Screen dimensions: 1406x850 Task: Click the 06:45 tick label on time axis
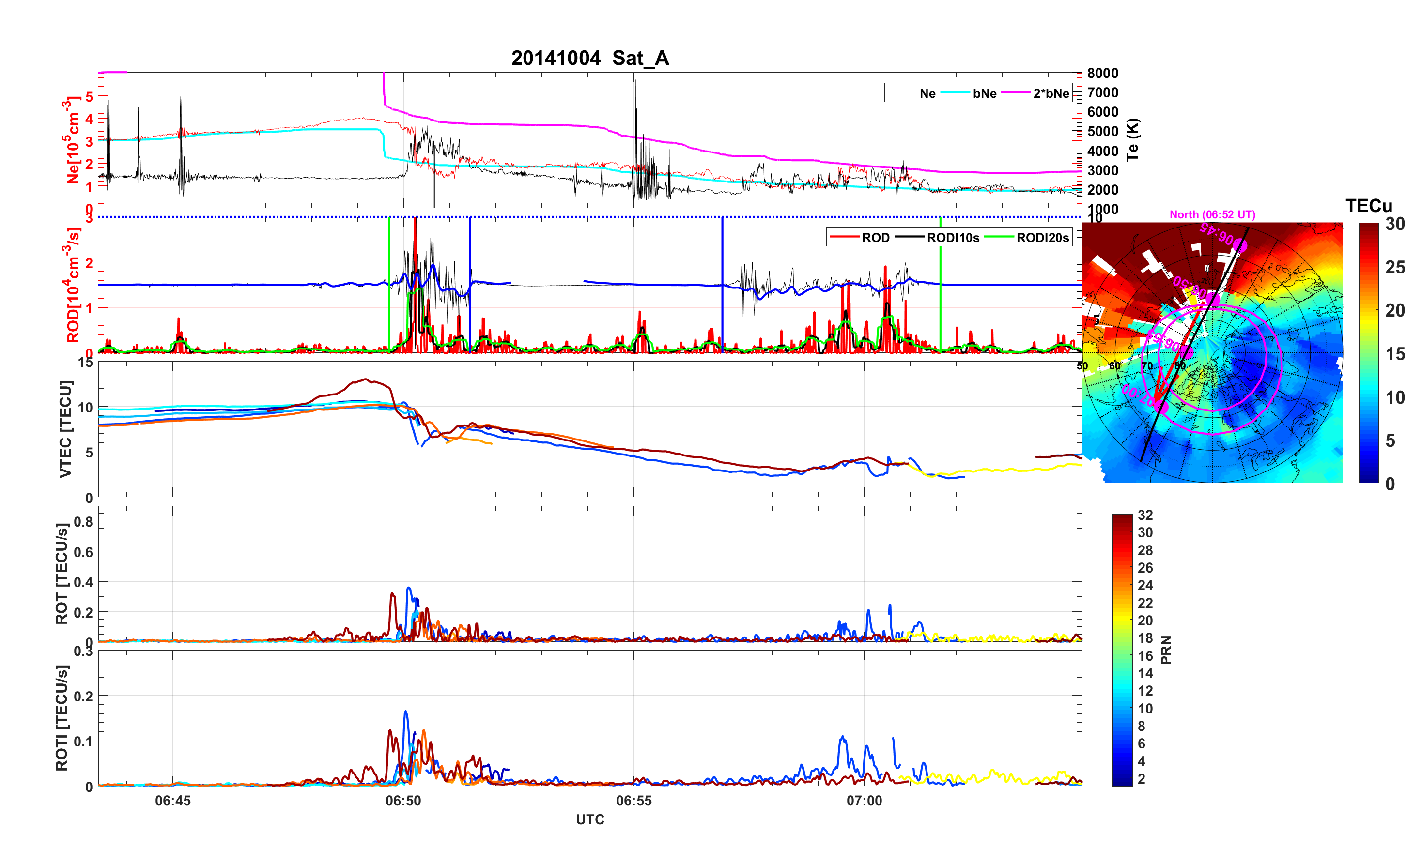pos(172,800)
